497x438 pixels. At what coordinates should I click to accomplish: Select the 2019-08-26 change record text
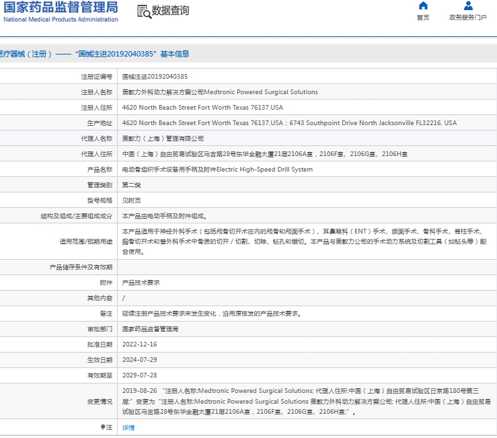(306, 401)
